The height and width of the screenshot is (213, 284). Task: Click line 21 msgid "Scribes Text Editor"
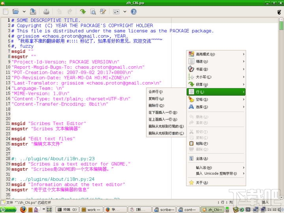coord(49,123)
